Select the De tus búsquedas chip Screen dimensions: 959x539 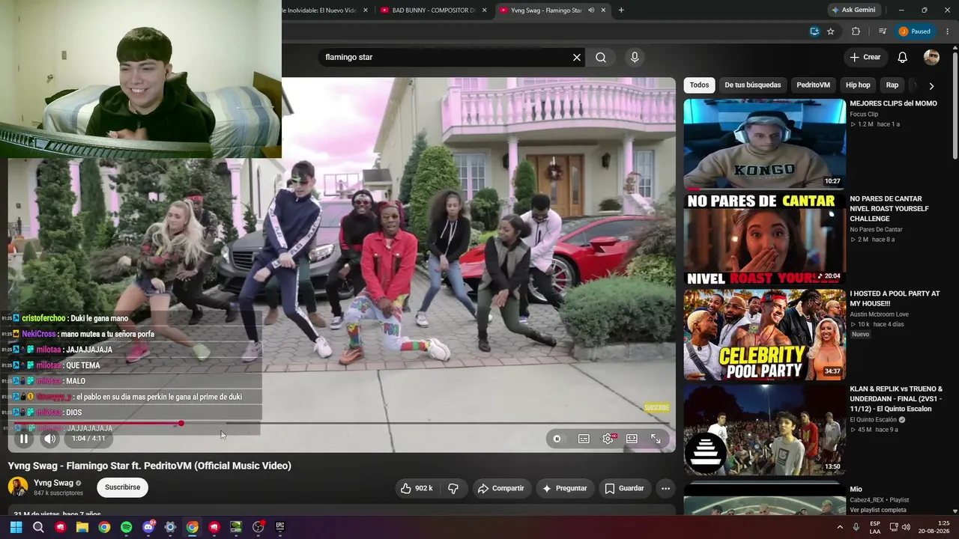point(753,85)
